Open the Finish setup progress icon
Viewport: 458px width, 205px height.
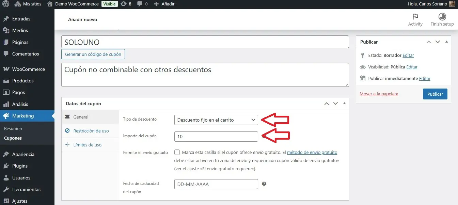[x=442, y=17]
